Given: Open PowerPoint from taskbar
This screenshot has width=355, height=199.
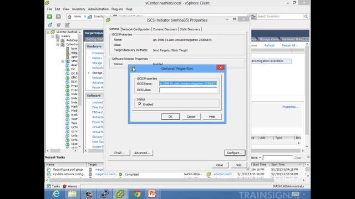Looking at the screenshot, I should pos(152,194).
